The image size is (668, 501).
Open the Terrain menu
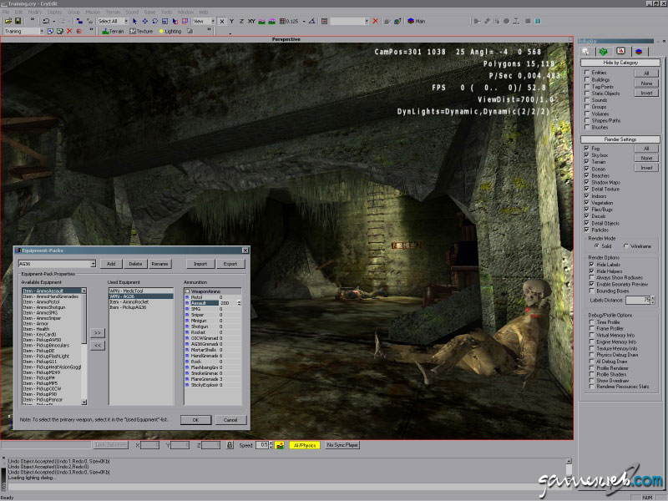pyautogui.click(x=113, y=12)
